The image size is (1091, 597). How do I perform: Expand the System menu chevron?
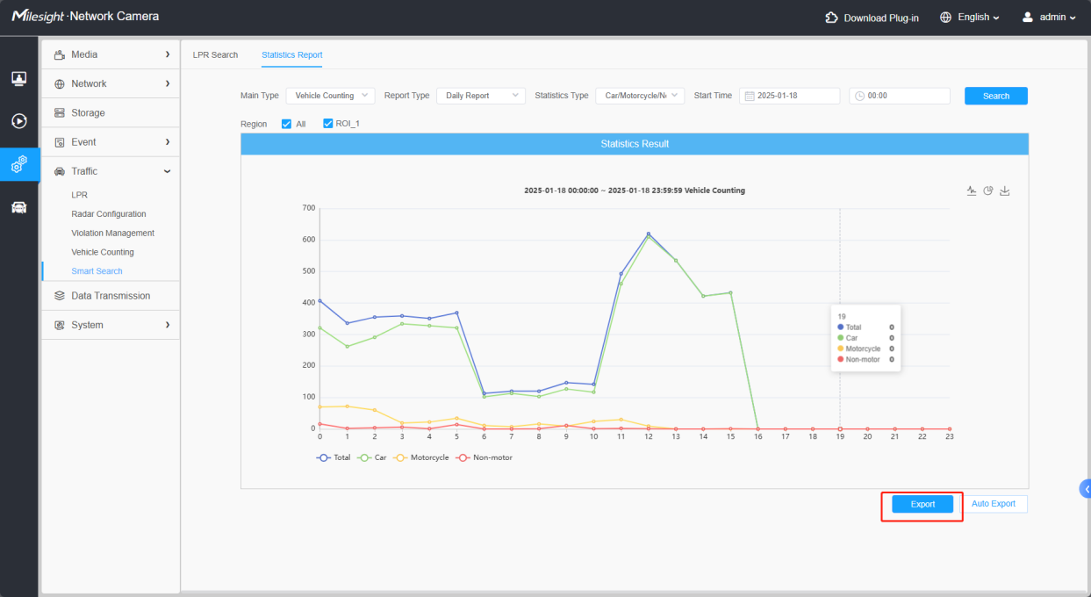167,325
